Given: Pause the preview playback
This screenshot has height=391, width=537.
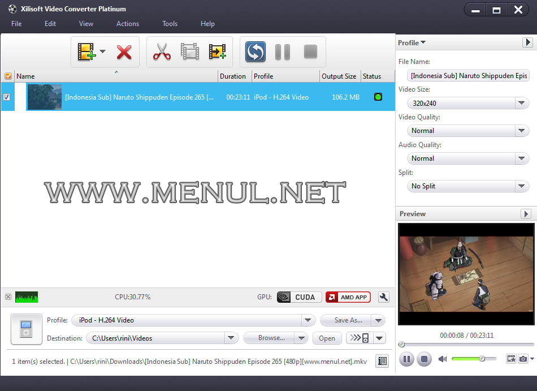Looking at the screenshot, I should tap(406, 359).
